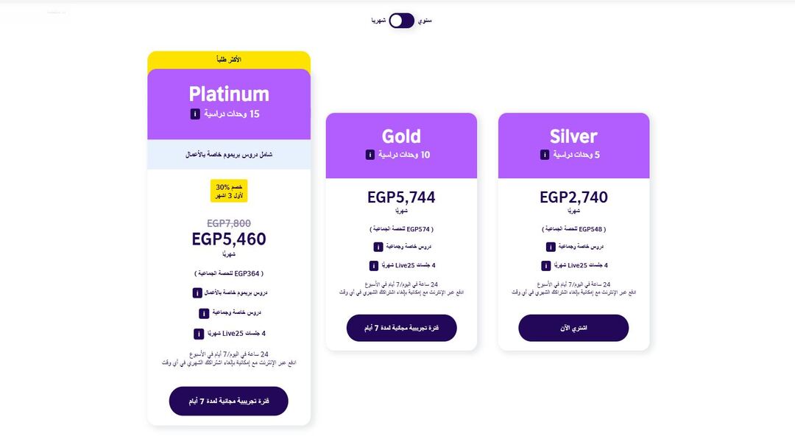Start Platinum 7-day free trial

(229, 401)
